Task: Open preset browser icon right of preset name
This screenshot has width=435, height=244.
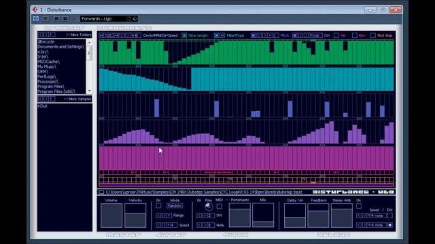Action: [x=135, y=19]
